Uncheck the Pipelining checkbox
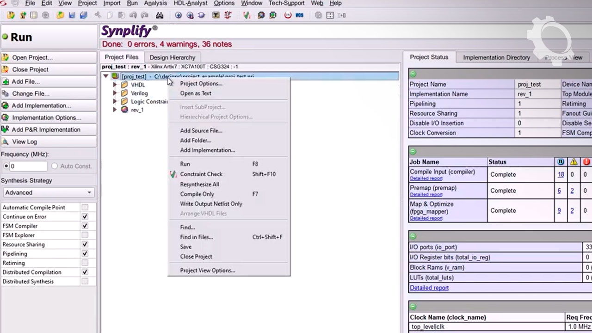 (85, 254)
